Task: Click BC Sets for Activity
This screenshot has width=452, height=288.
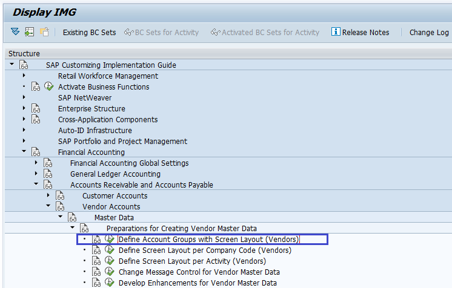Action: (x=161, y=33)
